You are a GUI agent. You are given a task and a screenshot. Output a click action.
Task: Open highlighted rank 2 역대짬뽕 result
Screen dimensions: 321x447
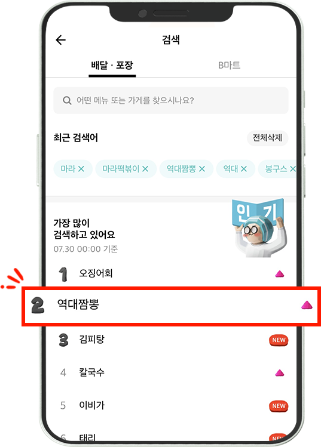(171, 306)
